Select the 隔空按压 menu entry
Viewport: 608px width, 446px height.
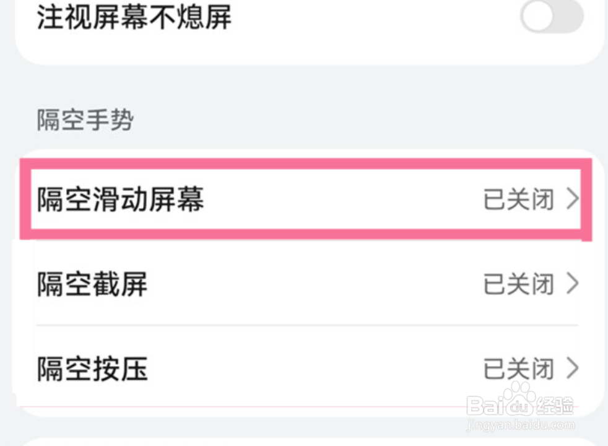coord(93,369)
